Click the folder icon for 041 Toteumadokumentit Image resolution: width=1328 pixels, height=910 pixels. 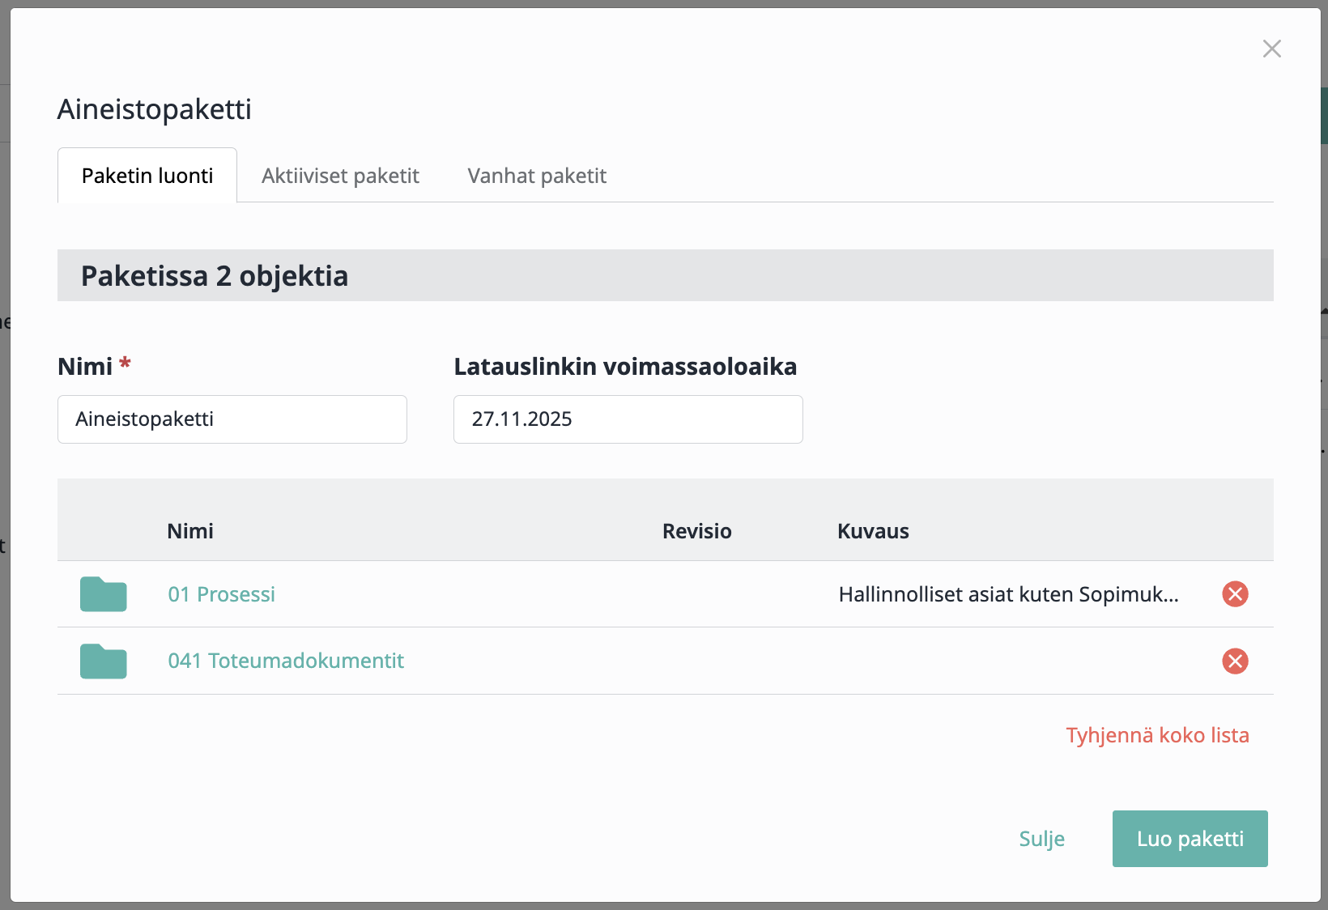104,661
